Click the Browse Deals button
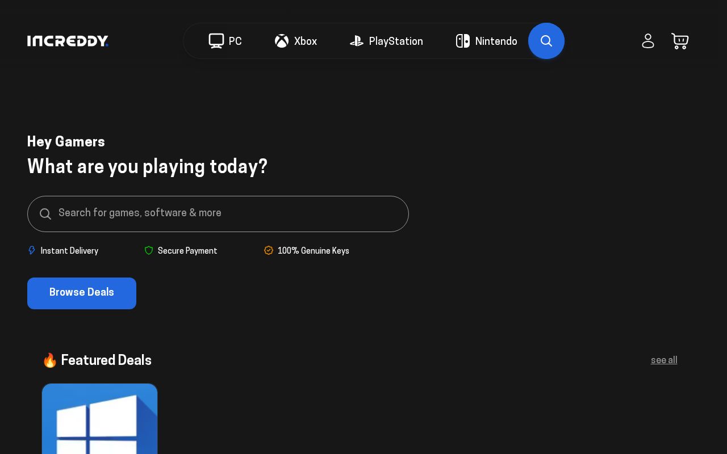 click(82, 293)
